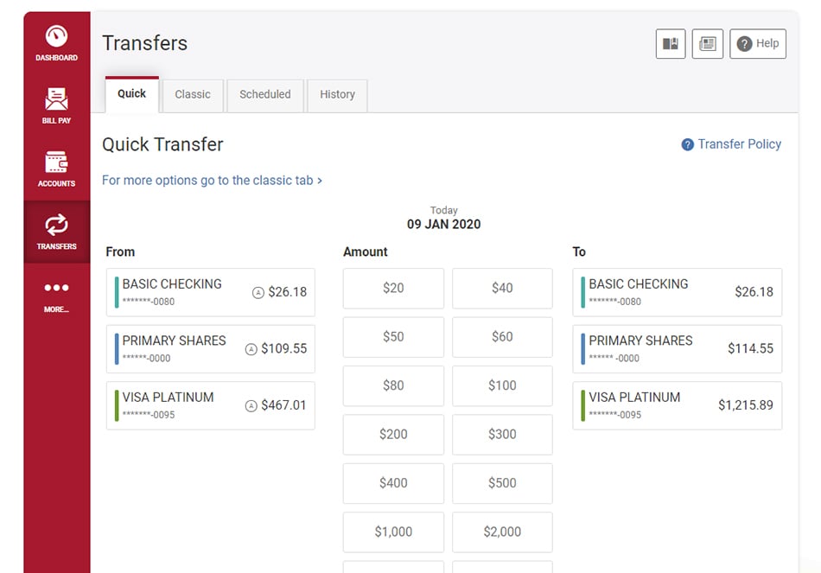Image resolution: width=821 pixels, height=573 pixels.
Task: Pick the $50 amount button
Action: coord(393,337)
